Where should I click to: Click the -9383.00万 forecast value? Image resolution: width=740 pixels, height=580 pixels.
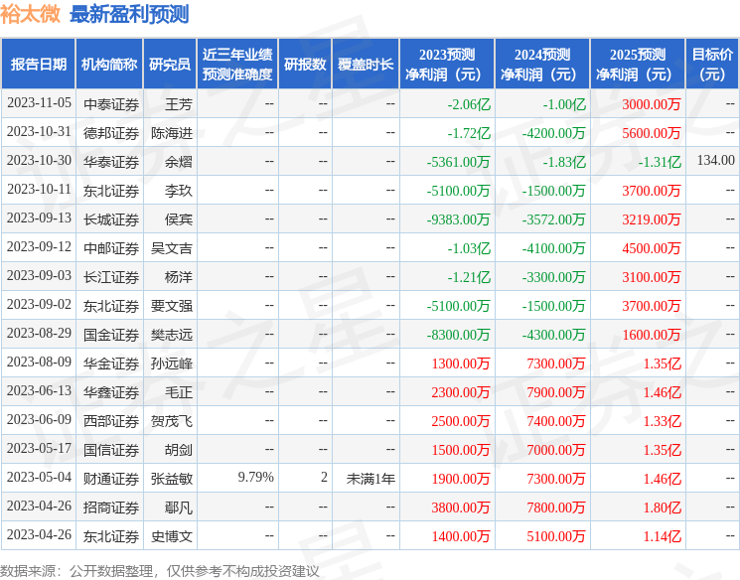tap(458, 219)
